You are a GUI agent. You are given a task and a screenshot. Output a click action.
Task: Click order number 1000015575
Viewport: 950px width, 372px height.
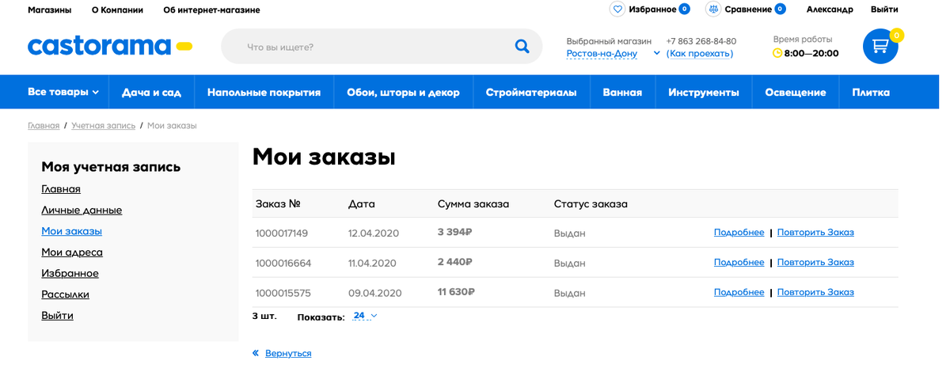tap(283, 293)
